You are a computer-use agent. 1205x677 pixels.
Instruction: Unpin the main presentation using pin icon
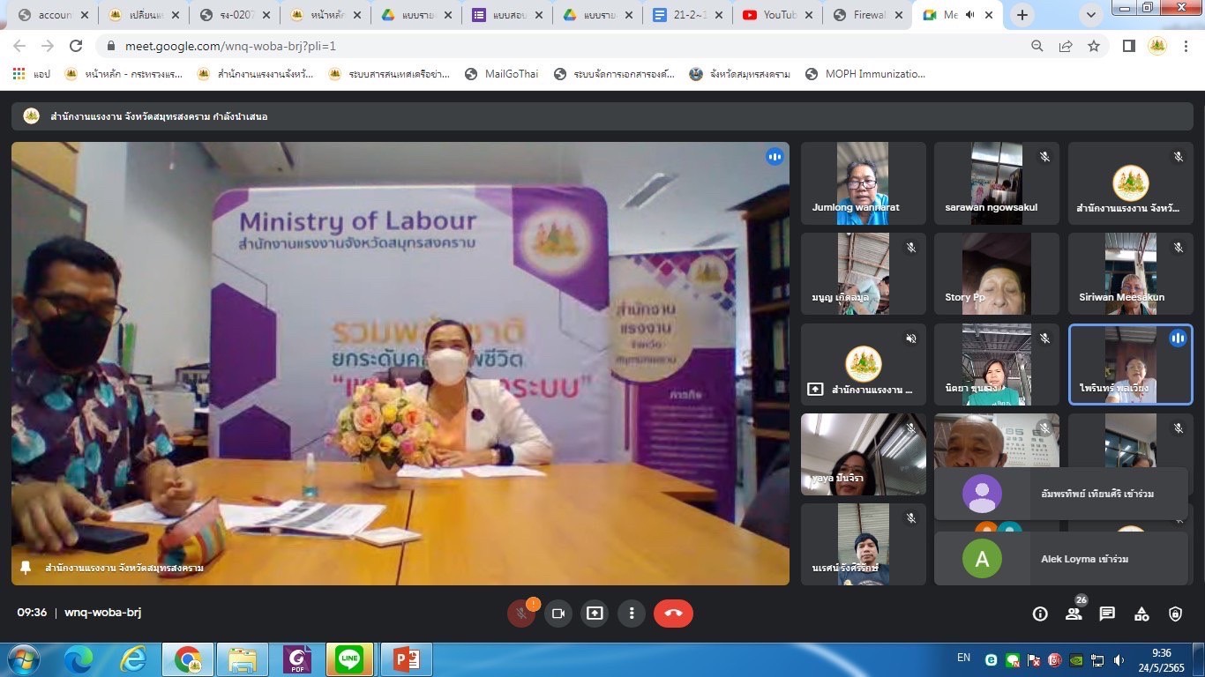(x=26, y=568)
